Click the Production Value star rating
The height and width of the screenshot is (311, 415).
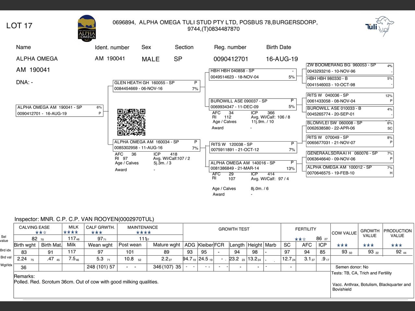396,245
